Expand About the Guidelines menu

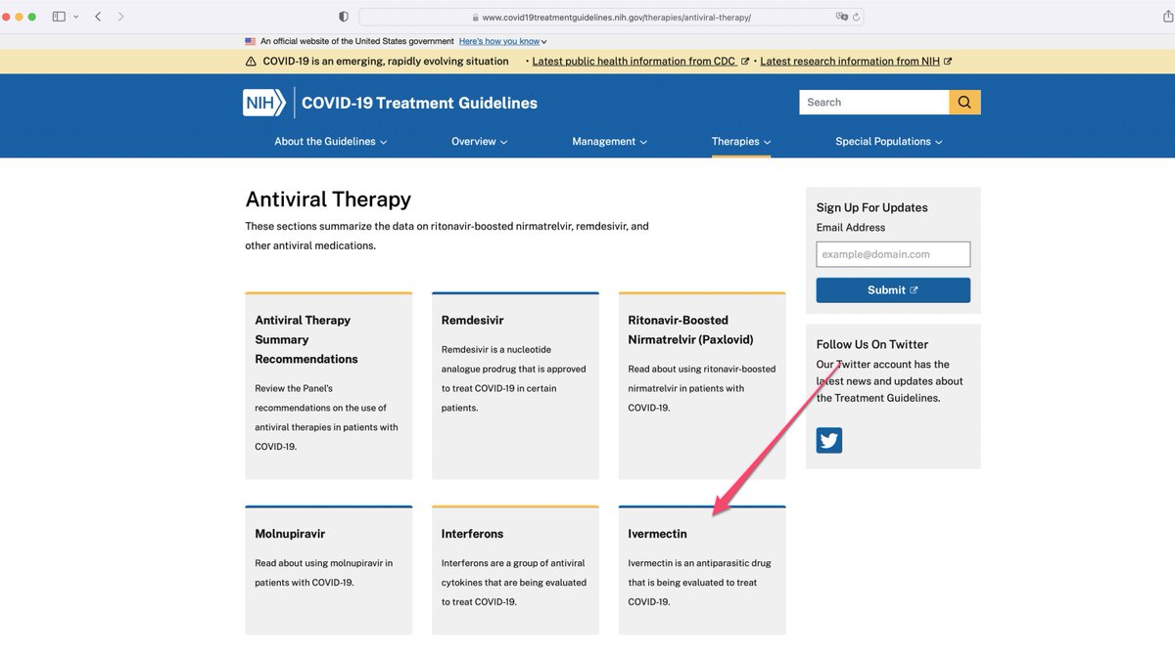[331, 141]
